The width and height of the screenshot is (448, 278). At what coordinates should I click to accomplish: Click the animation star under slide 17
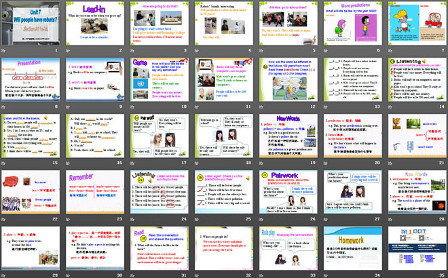pyautogui.click(x=132, y=163)
